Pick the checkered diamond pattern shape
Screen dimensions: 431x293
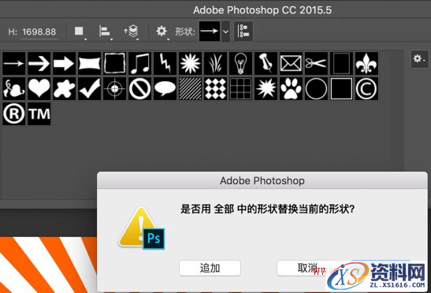coord(216,88)
